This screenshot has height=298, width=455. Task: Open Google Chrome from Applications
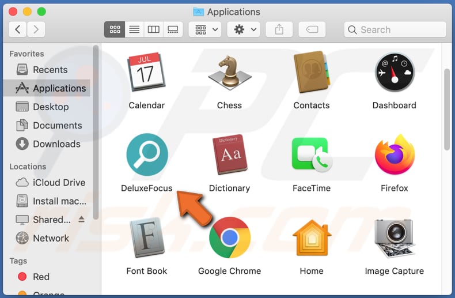click(229, 237)
